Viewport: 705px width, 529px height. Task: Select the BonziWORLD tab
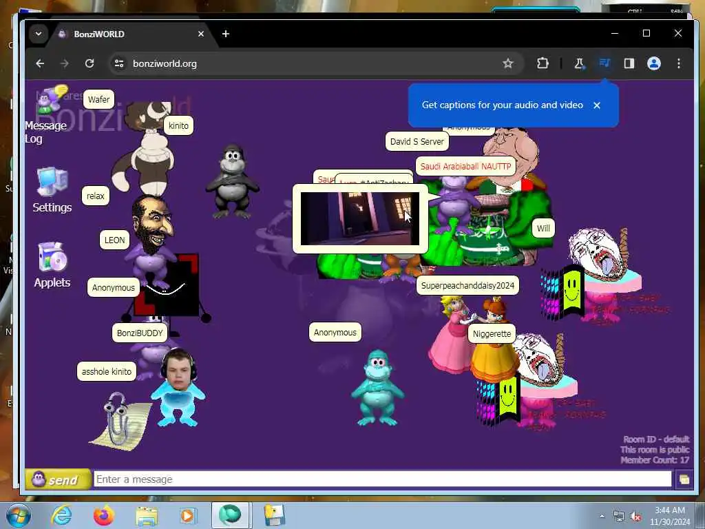[x=130, y=34]
